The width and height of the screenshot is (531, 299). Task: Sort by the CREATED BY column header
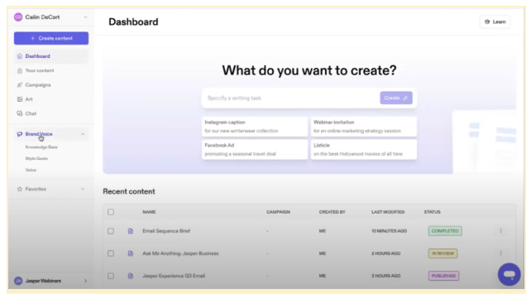point(332,212)
